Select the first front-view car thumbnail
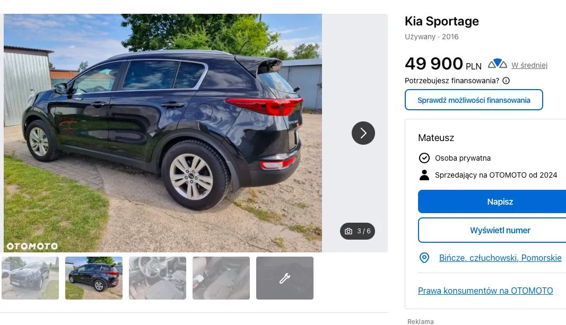 point(30,278)
